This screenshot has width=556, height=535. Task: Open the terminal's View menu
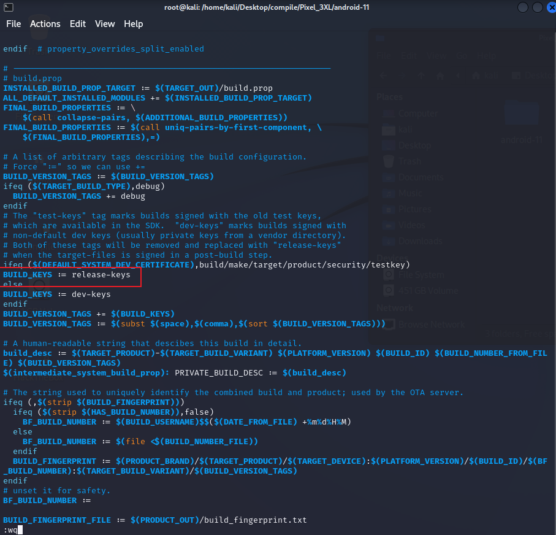point(105,24)
